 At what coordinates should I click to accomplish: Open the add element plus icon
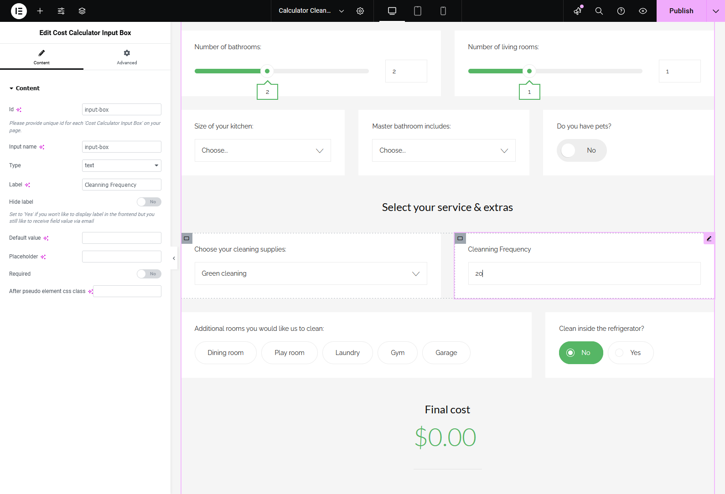click(40, 11)
